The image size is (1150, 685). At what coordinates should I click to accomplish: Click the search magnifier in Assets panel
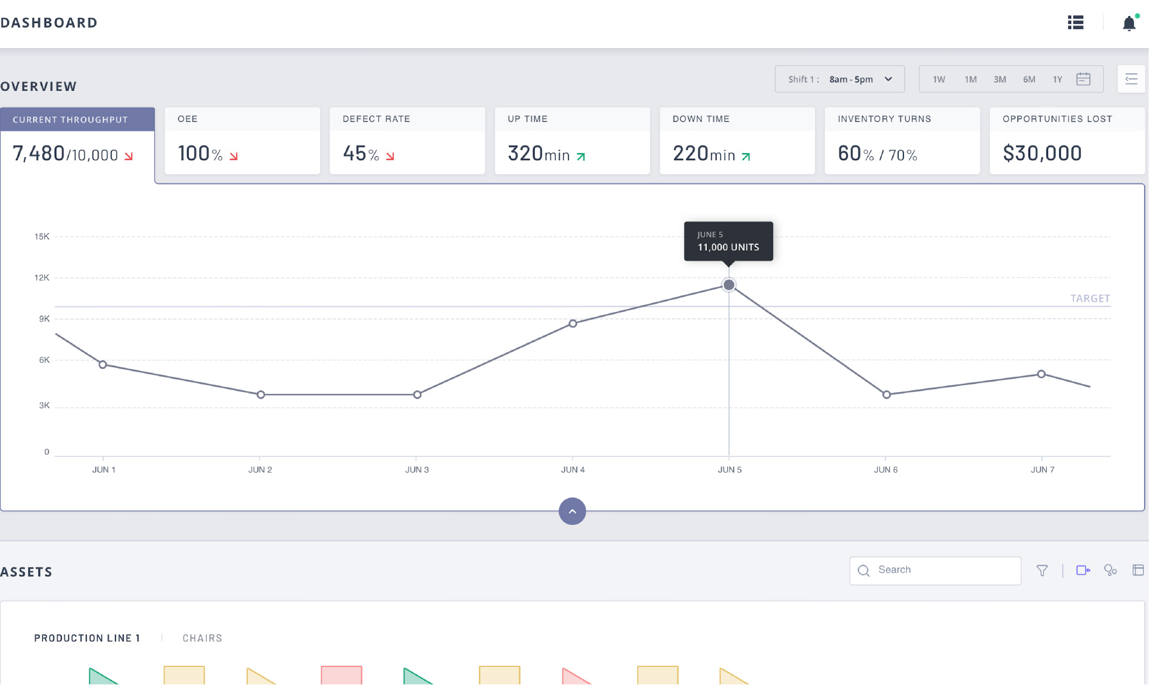coord(863,570)
